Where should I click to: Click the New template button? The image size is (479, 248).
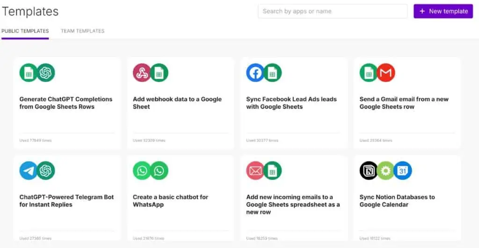[443, 11]
